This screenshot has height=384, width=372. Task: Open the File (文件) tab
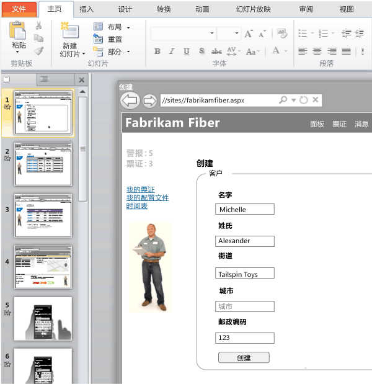19,9
